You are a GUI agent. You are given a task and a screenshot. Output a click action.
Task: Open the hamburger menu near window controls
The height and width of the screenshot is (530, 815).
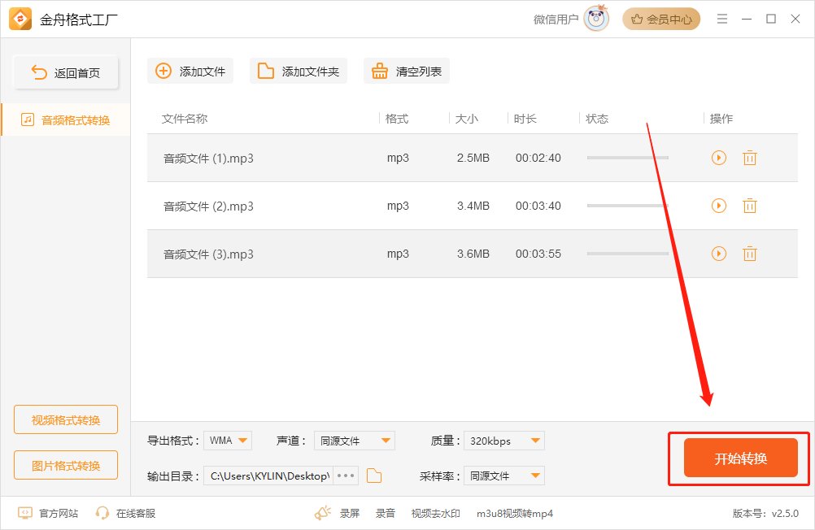click(721, 19)
